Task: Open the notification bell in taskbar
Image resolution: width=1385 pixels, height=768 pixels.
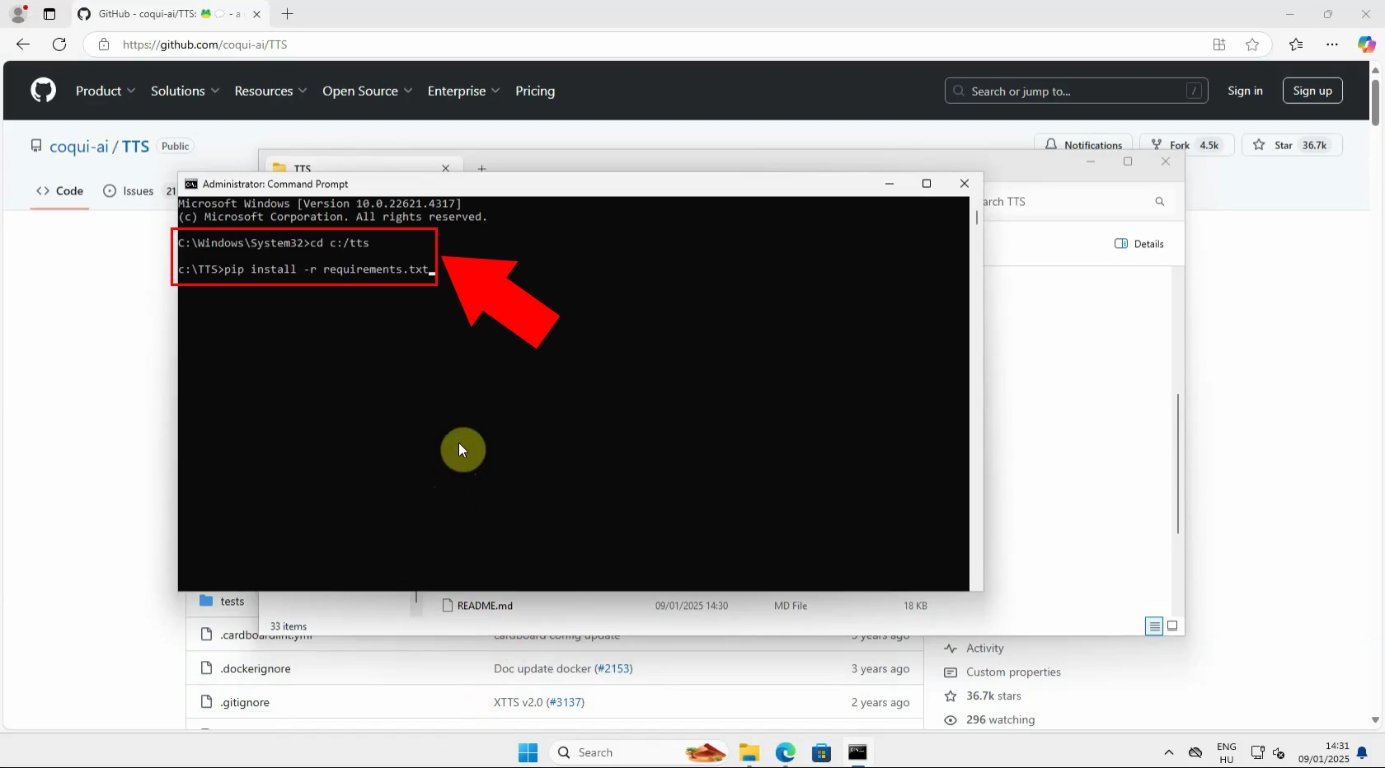Action: click(x=1363, y=752)
